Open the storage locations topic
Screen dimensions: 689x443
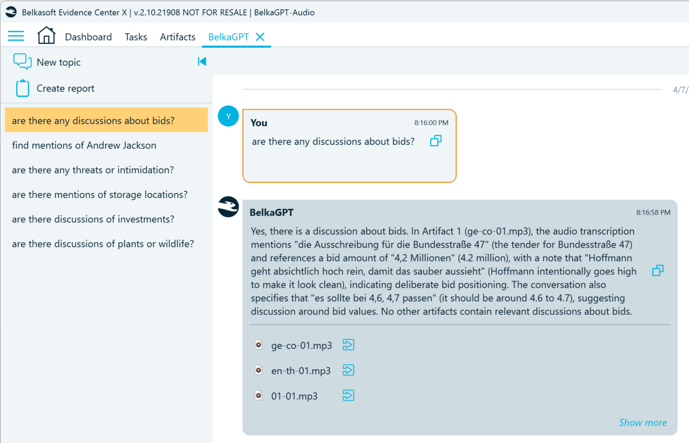tap(100, 195)
